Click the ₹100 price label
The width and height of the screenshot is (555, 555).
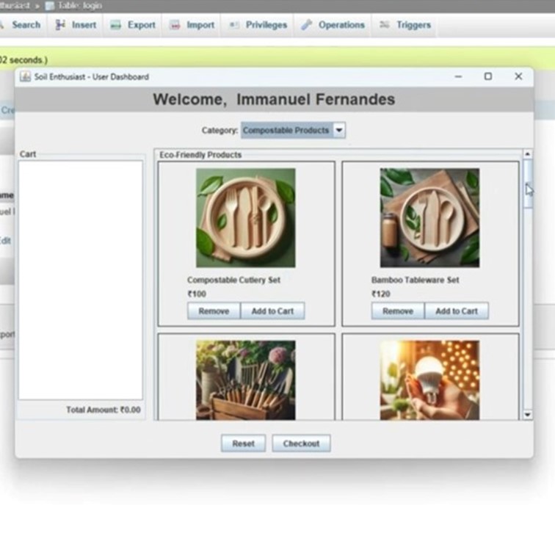coord(197,294)
